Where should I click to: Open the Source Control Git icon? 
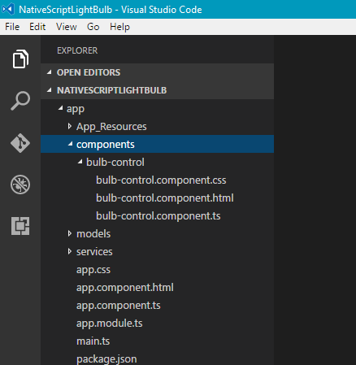[x=20, y=143]
